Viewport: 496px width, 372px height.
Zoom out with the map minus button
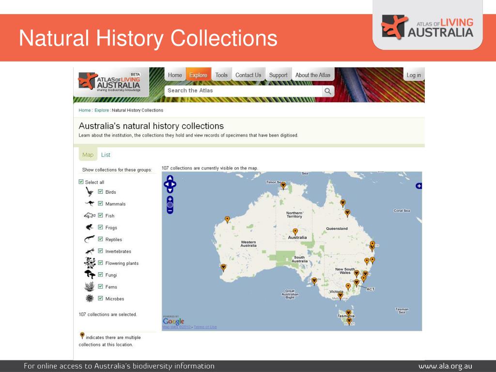tap(170, 211)
